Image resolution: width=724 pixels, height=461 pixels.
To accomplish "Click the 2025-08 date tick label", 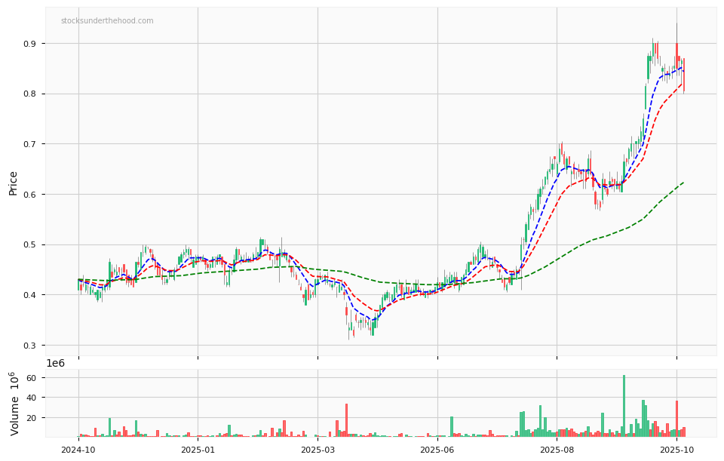I will click(557, 450).
